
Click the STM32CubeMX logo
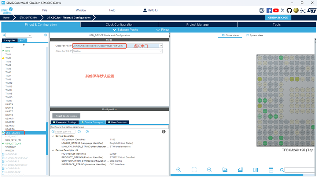point(7,11)
